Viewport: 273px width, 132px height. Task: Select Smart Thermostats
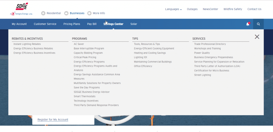tap(85, 96)
